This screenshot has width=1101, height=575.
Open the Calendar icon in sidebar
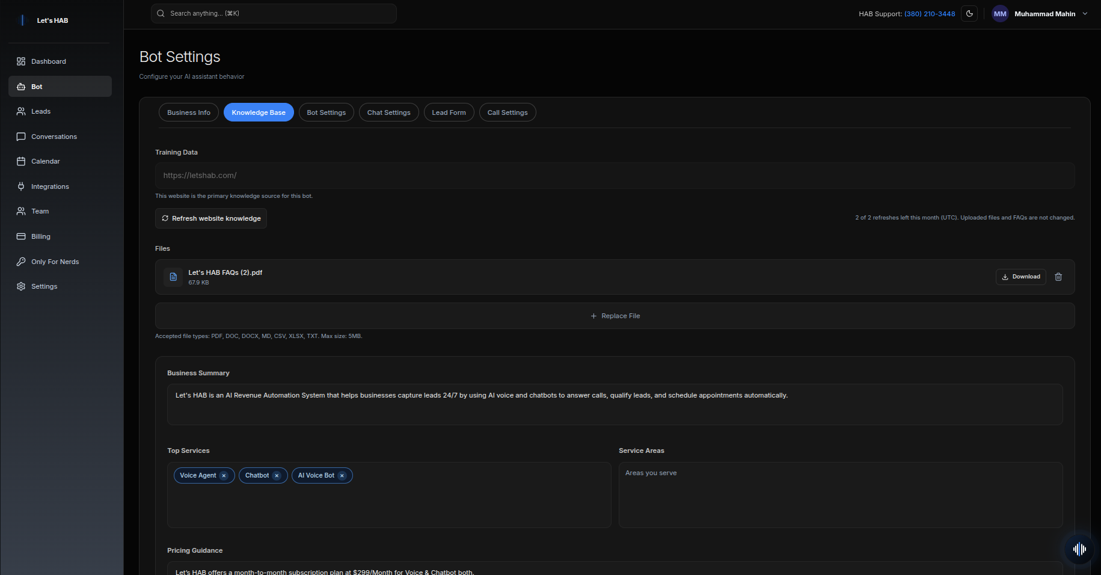(21, 161)
